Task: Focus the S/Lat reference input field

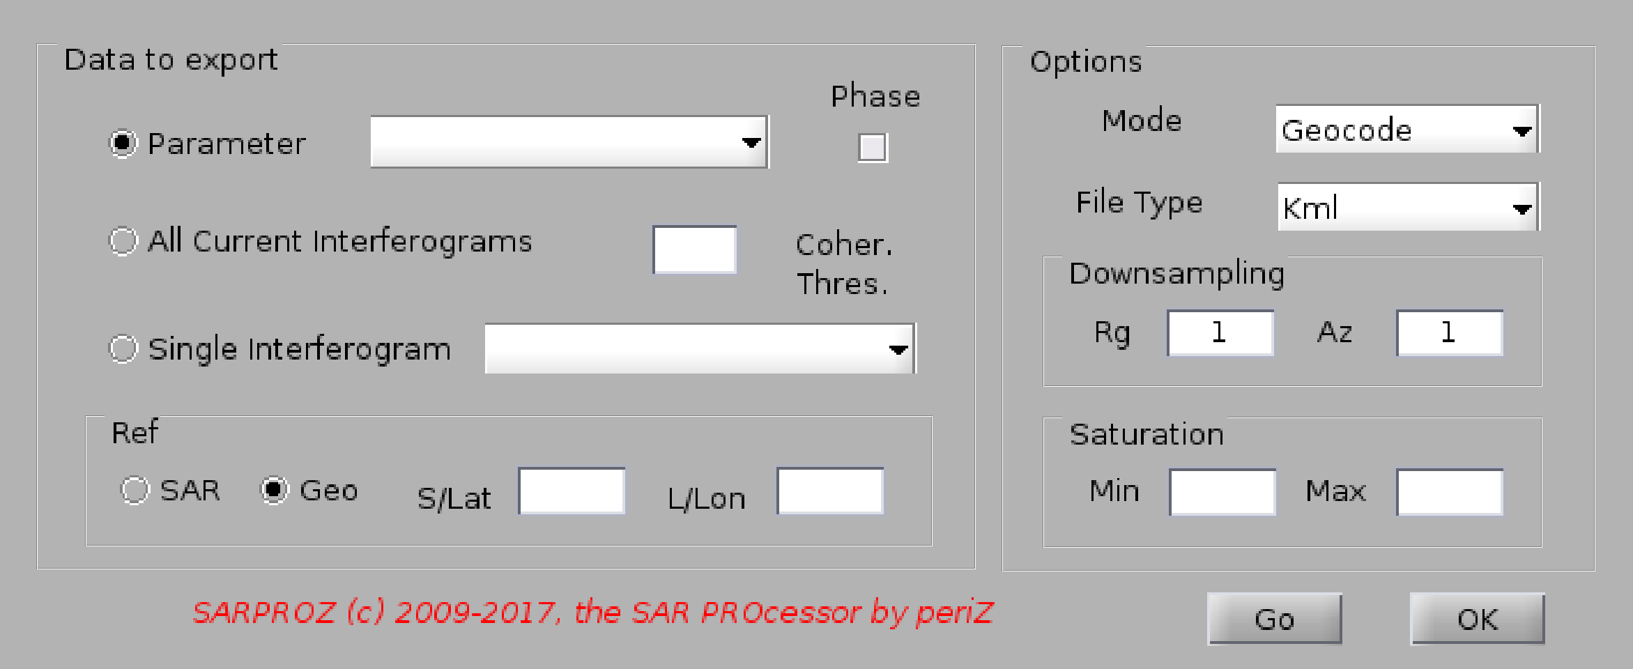Action: point(572,491)
